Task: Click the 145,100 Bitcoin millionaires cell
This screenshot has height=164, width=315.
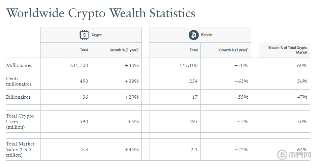Action: click(x=188, y=65)
